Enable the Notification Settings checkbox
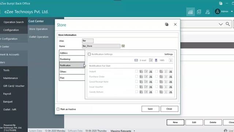The image size is (234, 132). 89,54
